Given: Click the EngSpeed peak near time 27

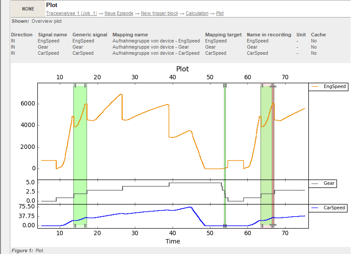Looking at the screenshot, I should tap(121, 94).
